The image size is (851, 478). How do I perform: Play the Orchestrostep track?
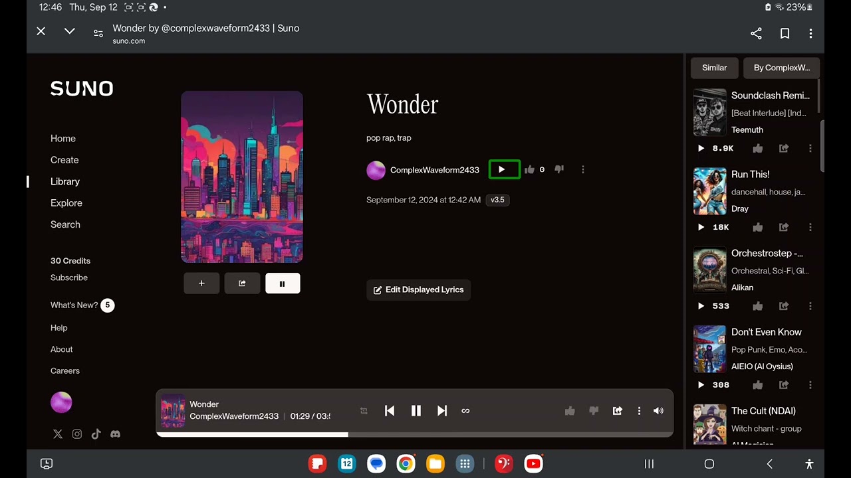[x=701, y=306]
